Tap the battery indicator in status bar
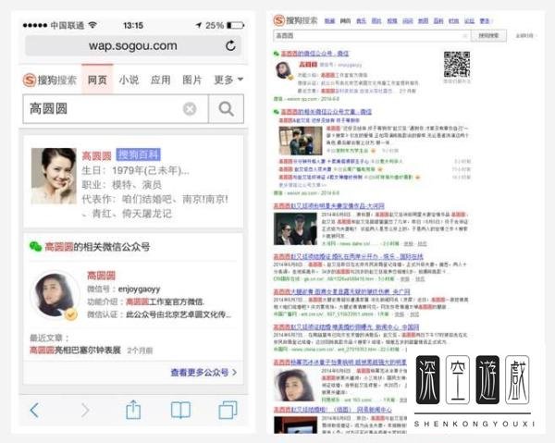 236,26
